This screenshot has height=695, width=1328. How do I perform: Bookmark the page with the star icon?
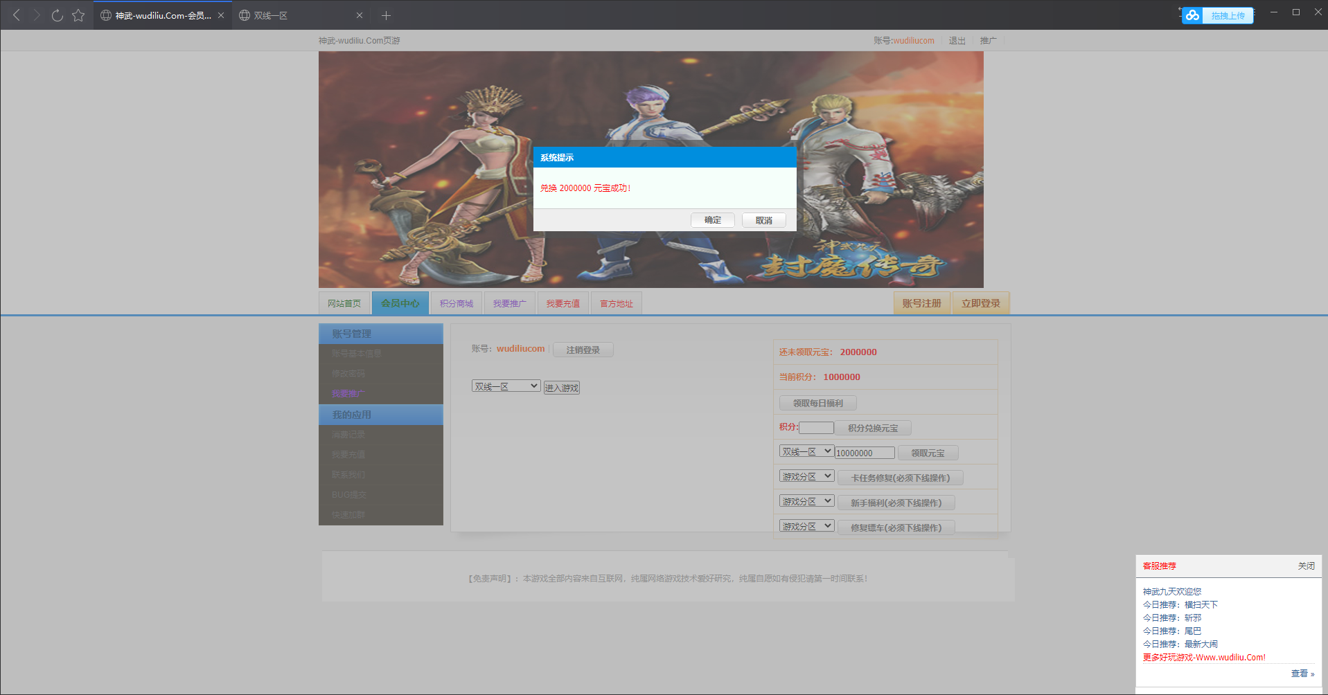(78, 15)
